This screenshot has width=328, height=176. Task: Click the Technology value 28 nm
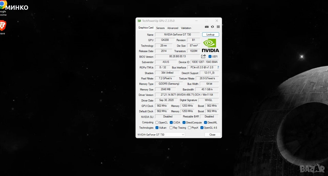click(163, 45)
